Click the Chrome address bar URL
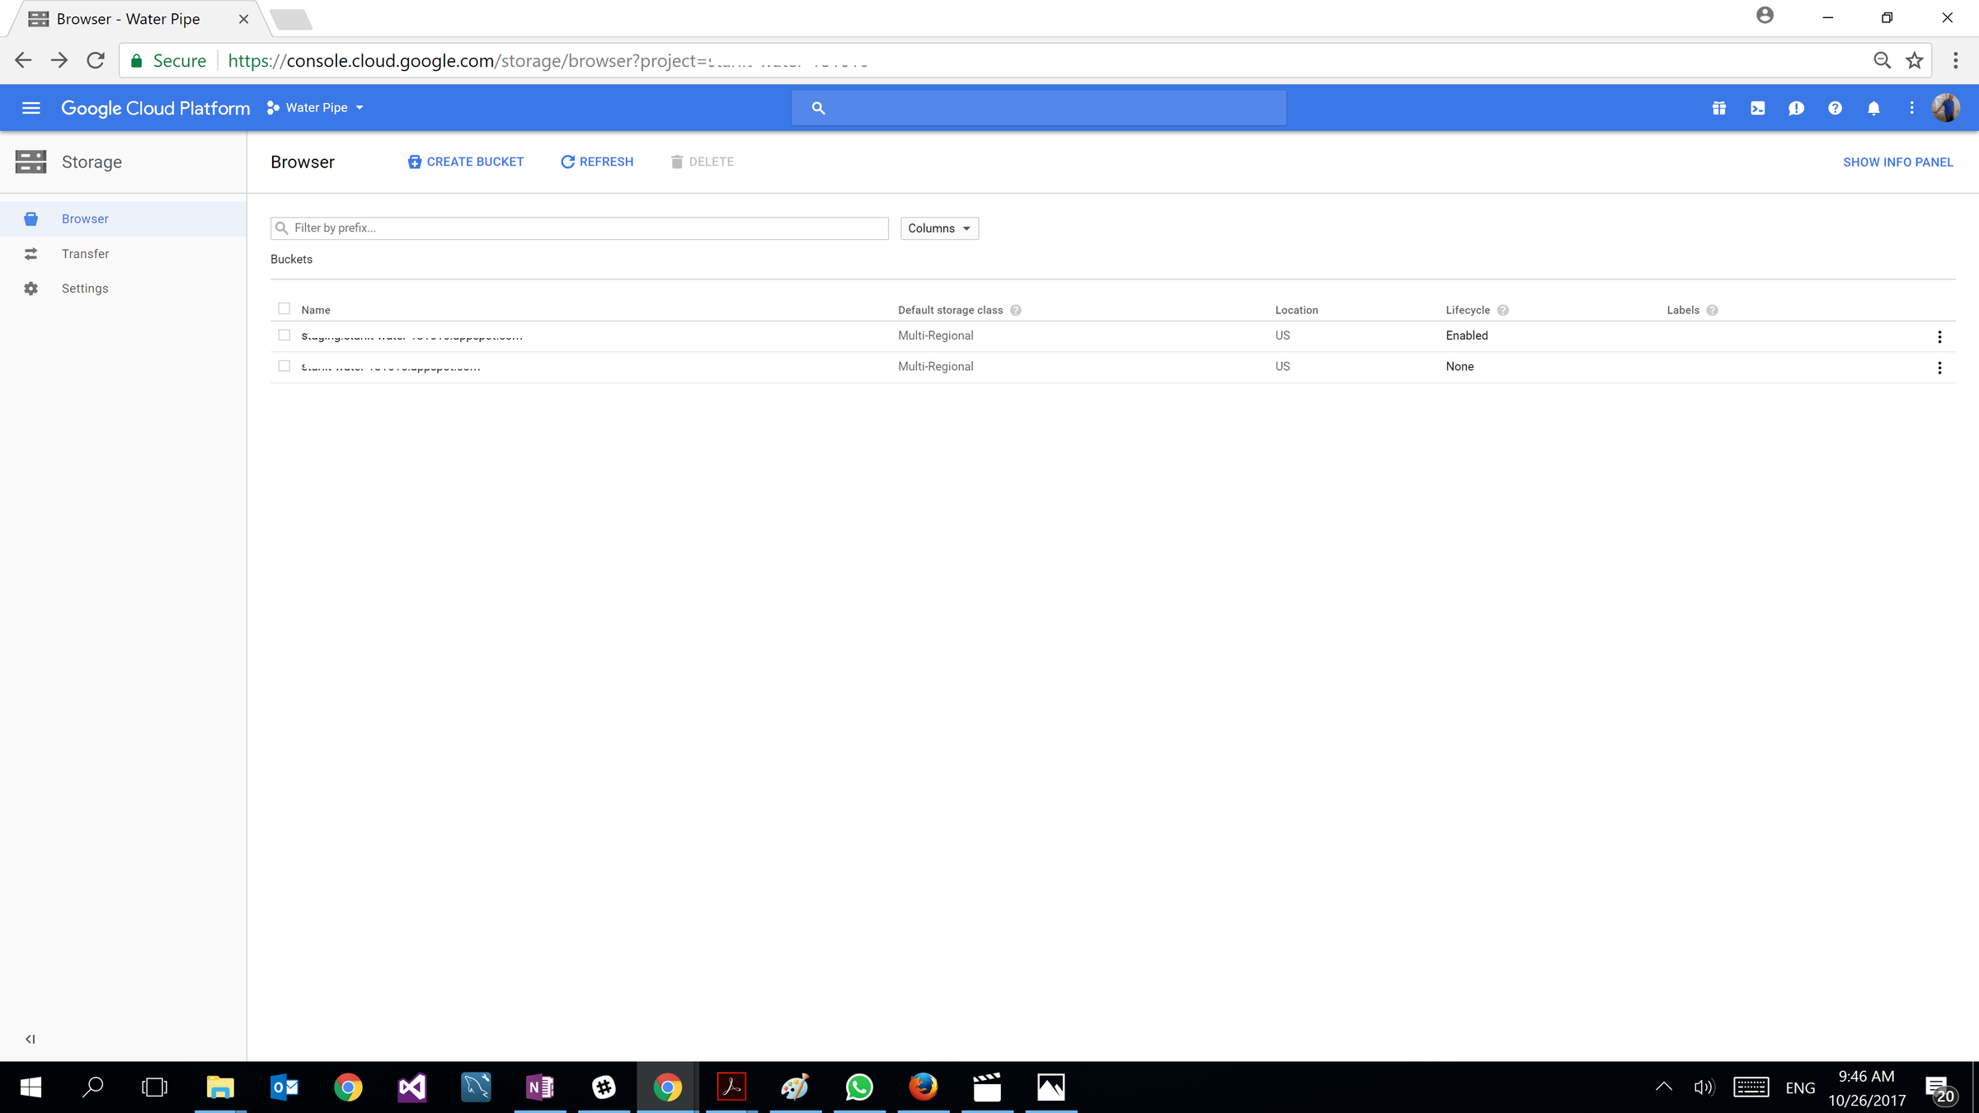1979x1113 pixels. [548, 61]
